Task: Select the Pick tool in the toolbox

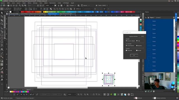Action: tap(2, 13)
